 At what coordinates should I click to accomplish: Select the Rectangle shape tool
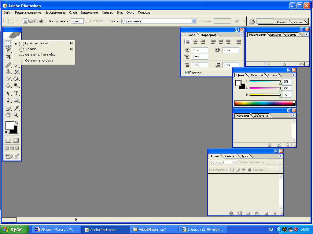(x=17, y=100)
